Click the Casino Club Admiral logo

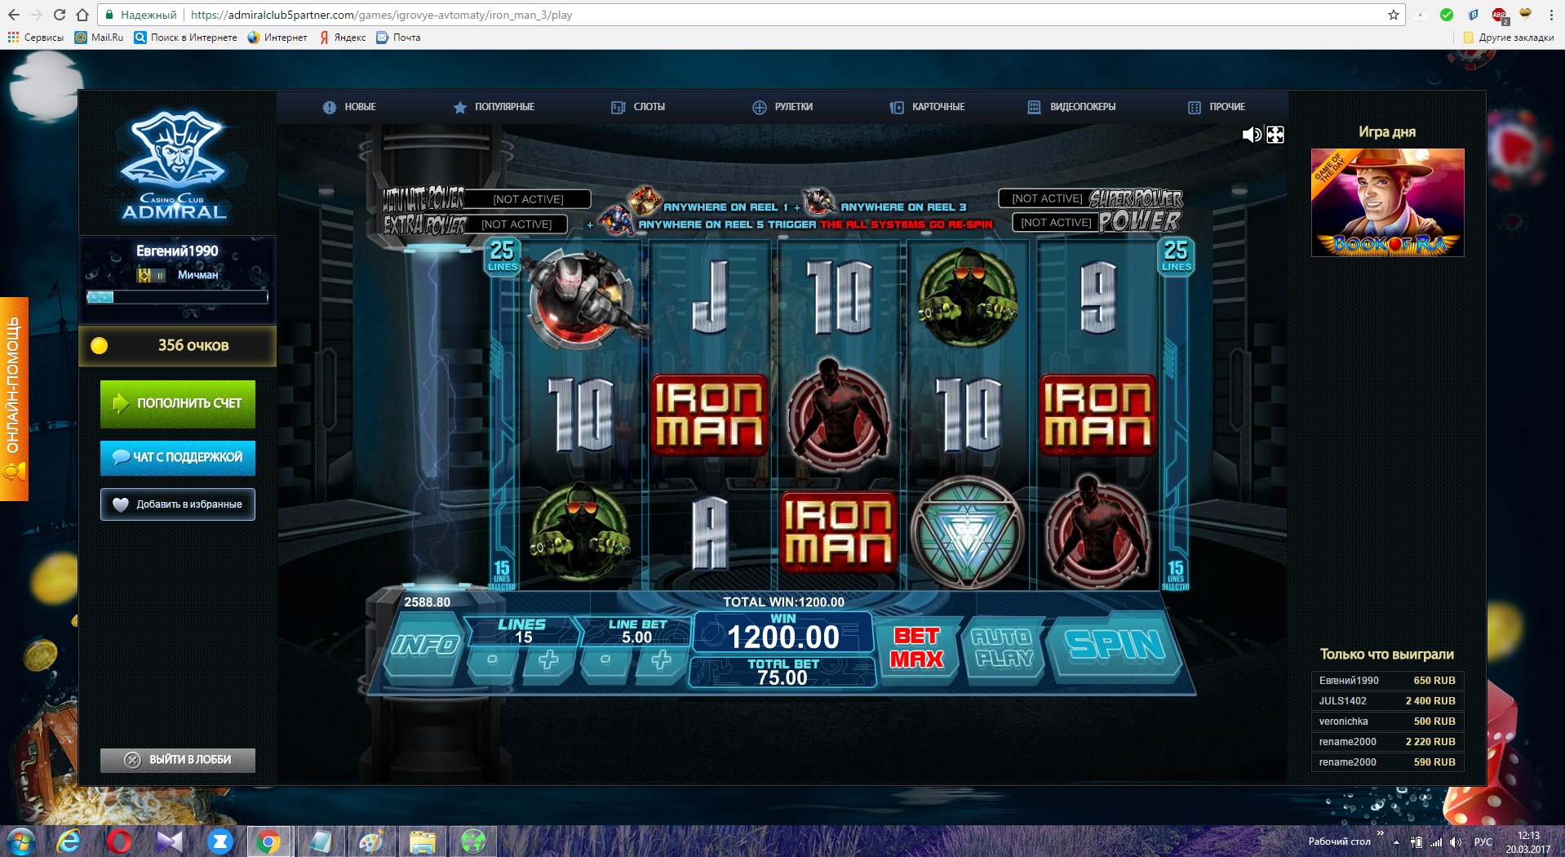coord(175,166)
